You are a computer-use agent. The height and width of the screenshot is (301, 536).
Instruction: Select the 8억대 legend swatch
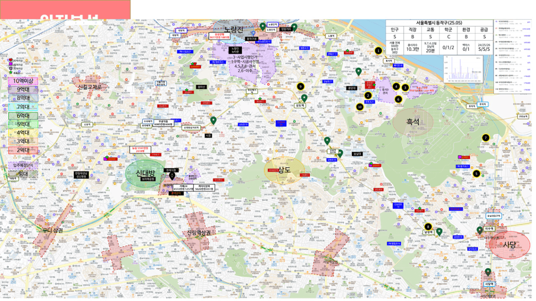coord(23,98)
